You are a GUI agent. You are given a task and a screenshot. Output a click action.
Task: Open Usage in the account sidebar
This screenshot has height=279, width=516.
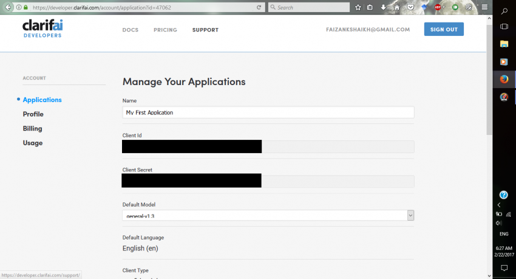pyautogui.click(x=33, y=143)
